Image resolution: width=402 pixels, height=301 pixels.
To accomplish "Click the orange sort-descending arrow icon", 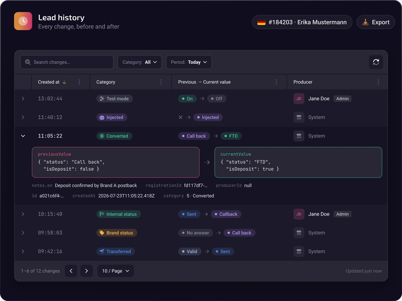I will (x=64, y=82).
